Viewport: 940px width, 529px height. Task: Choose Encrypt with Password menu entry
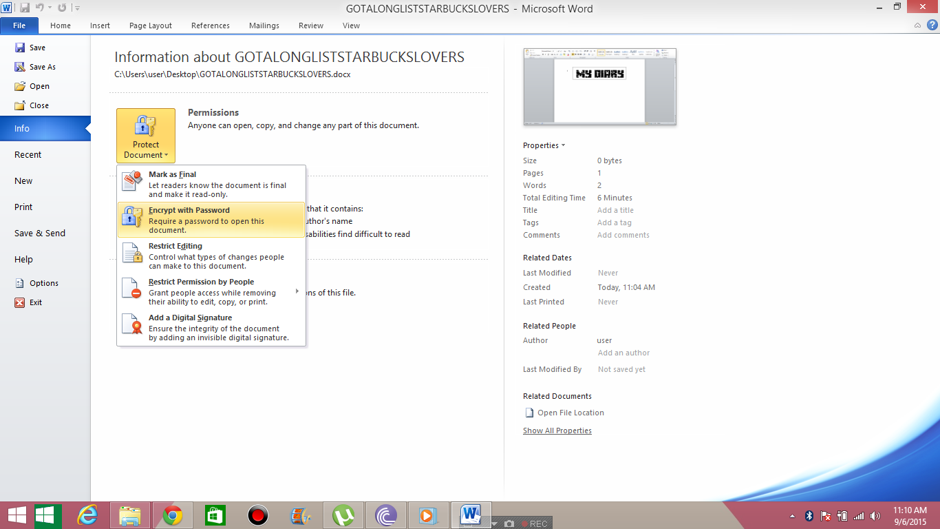coord(211,220)
